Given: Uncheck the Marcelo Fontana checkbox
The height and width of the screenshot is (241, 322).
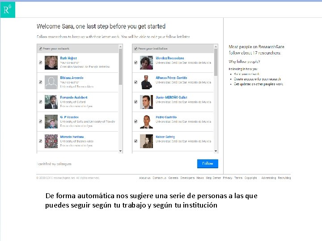Looking at the screenshot, I should pyautogui.click(x=40, y=141).
